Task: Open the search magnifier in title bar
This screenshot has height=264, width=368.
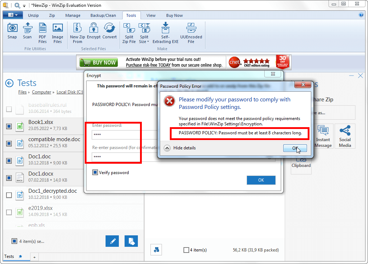Action: [17, 5]
